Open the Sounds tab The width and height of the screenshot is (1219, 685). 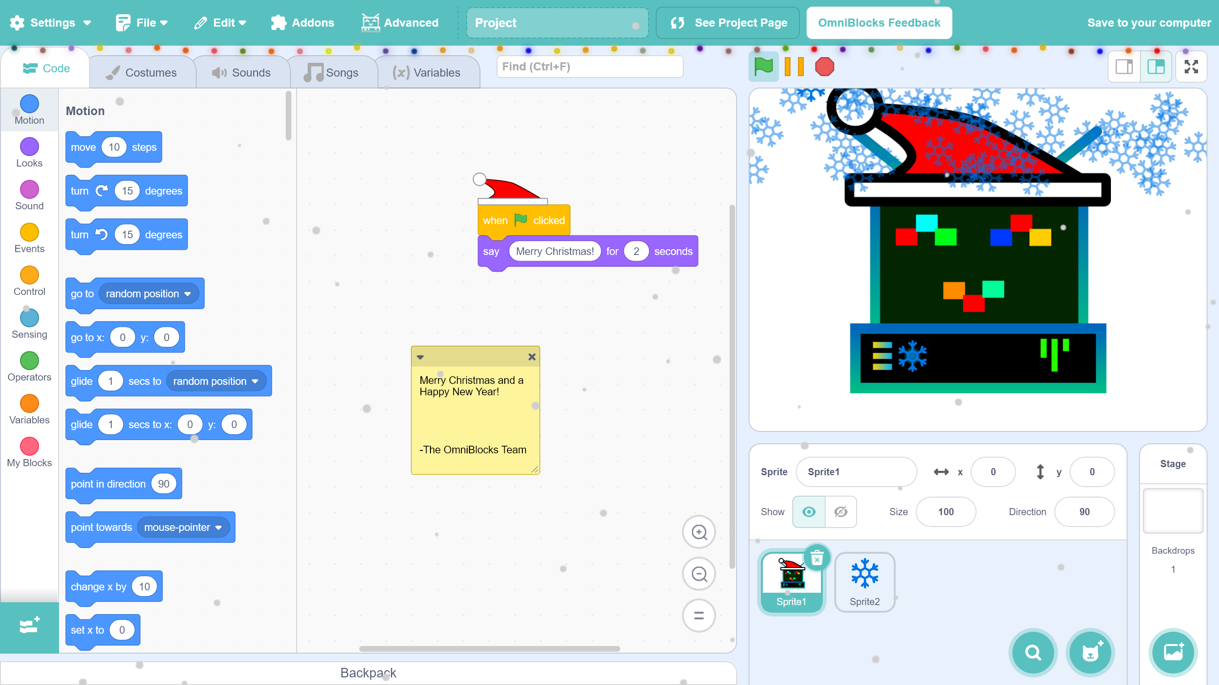pyautogui.click(x=241, y=73)
